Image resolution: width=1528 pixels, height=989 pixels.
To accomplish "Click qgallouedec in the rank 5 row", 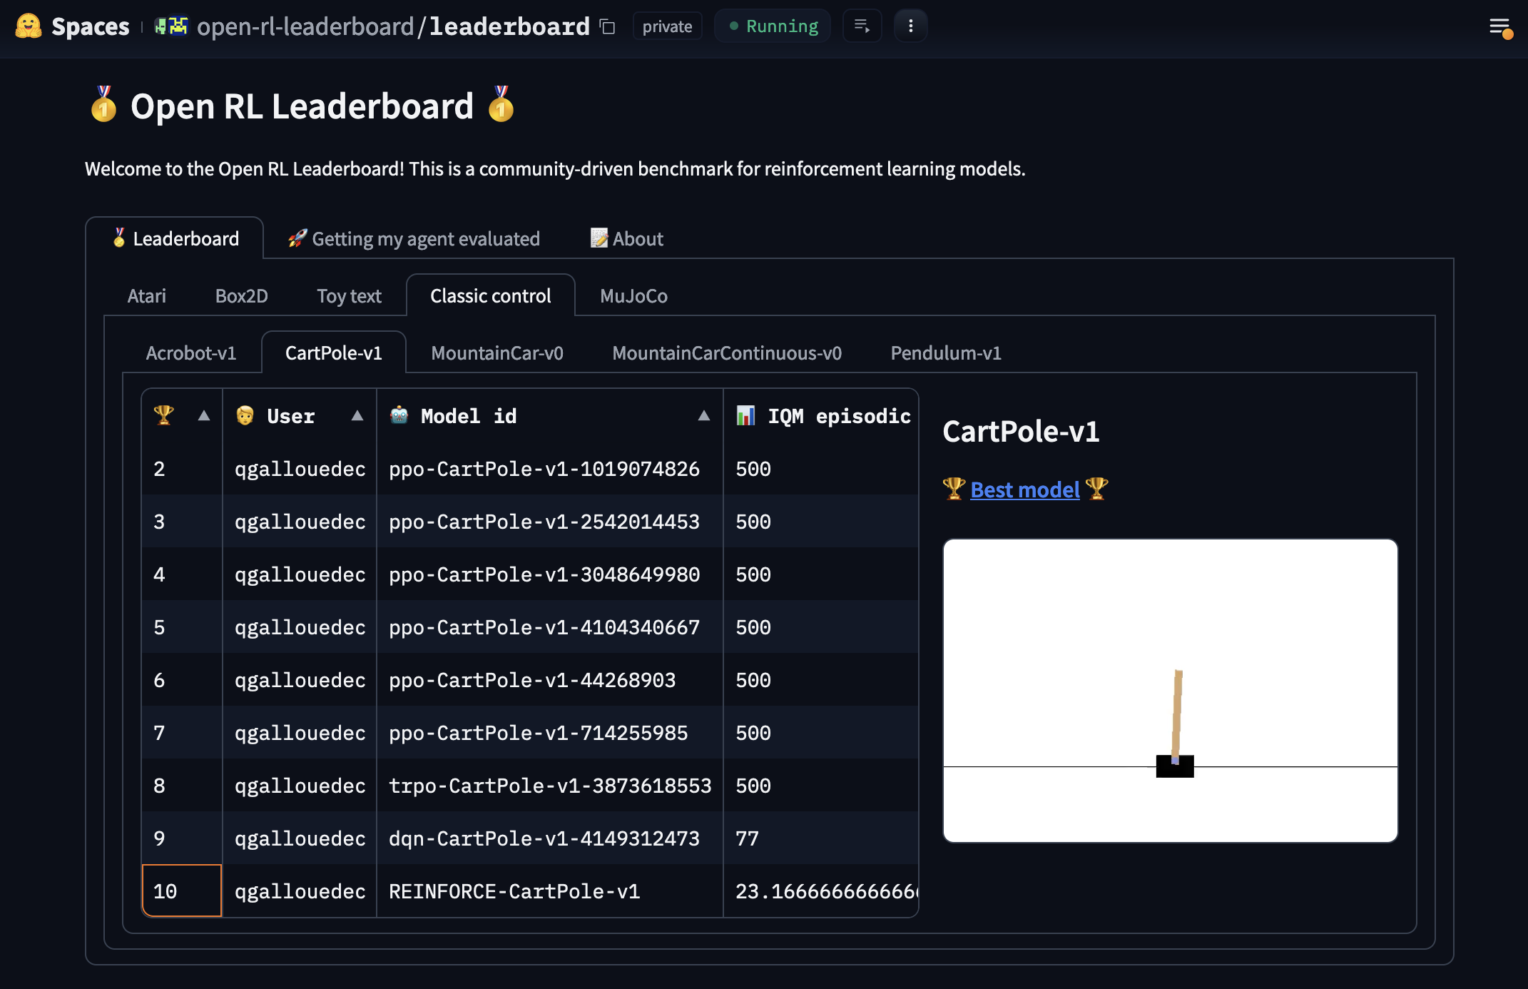I will click(x=300, y=627).
